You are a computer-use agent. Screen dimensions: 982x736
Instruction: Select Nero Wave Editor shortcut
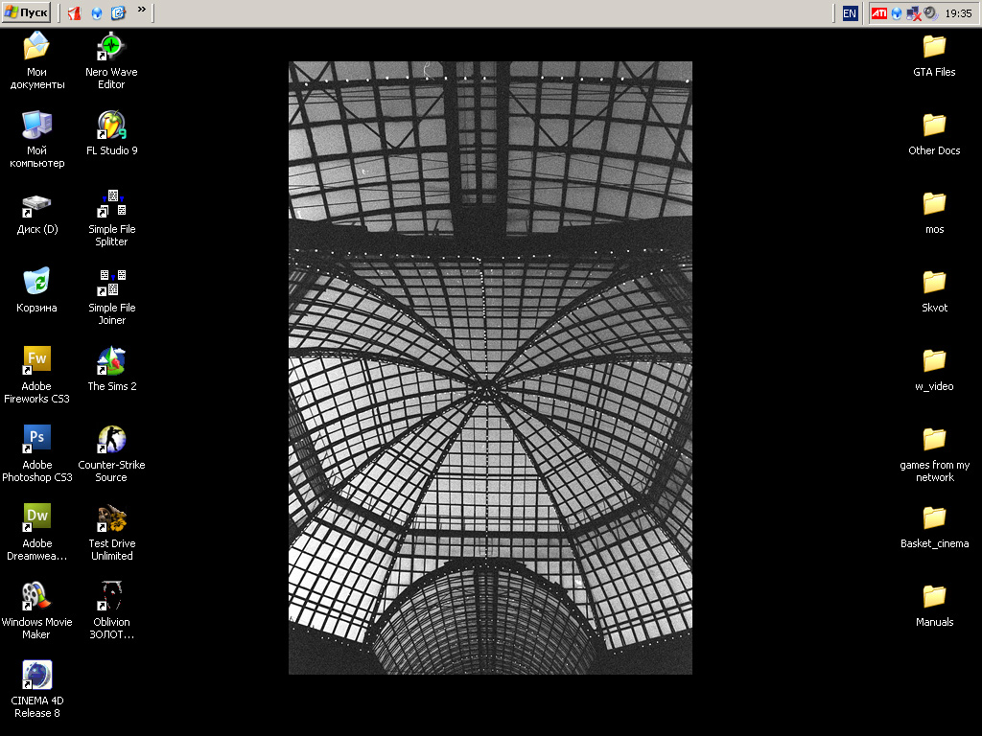(x=111, y=60)
